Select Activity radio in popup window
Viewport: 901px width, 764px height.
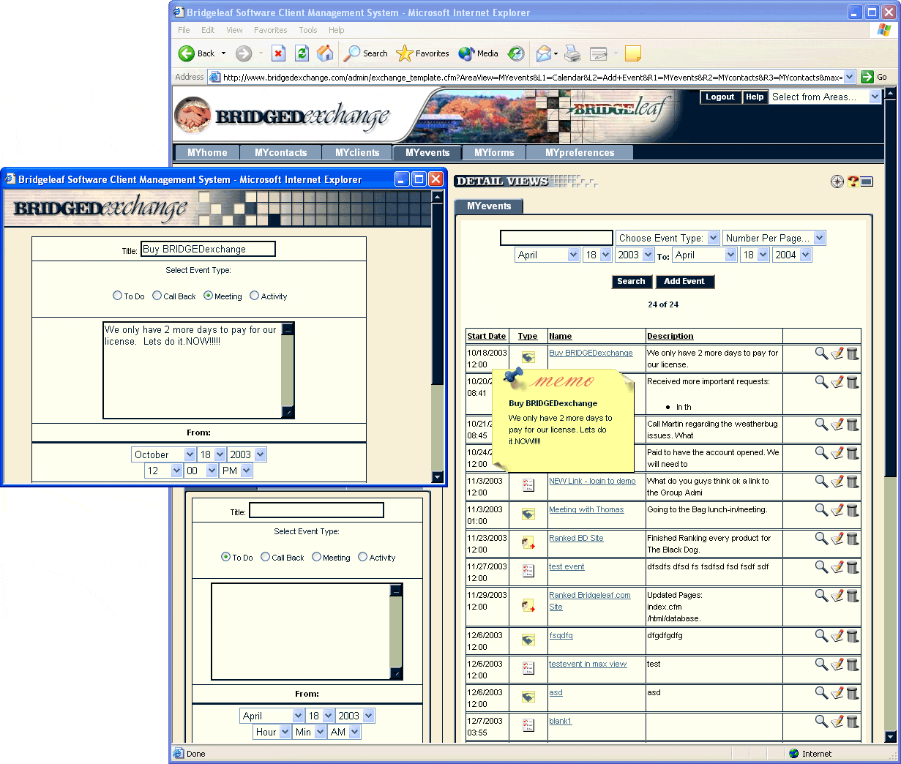[x=255, y=296]
